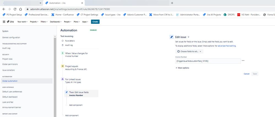Image resolution: width=275 pixels, height=117 pixels.
Task: Reload the page with refresh icon
Action: [15, 9]
